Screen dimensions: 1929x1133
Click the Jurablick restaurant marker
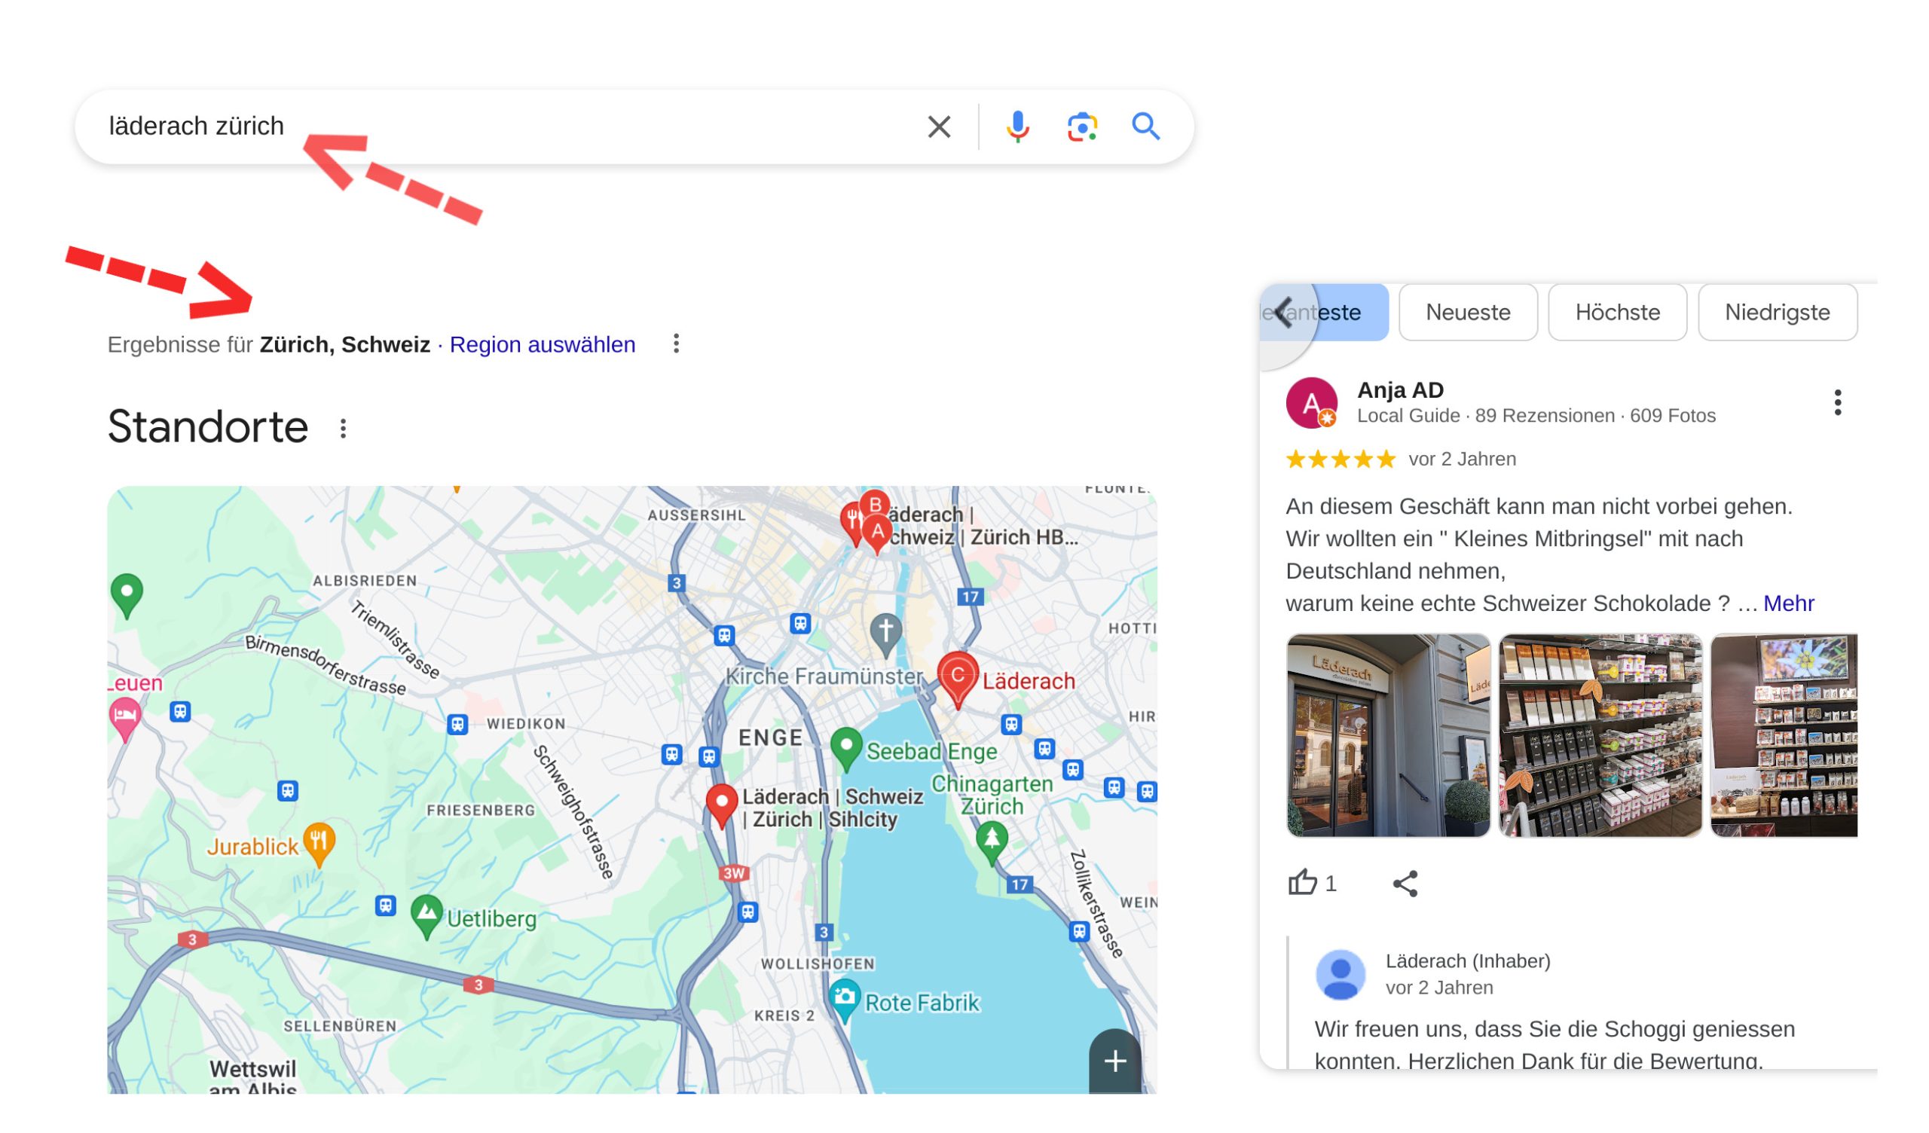click(x=319, y=844)
